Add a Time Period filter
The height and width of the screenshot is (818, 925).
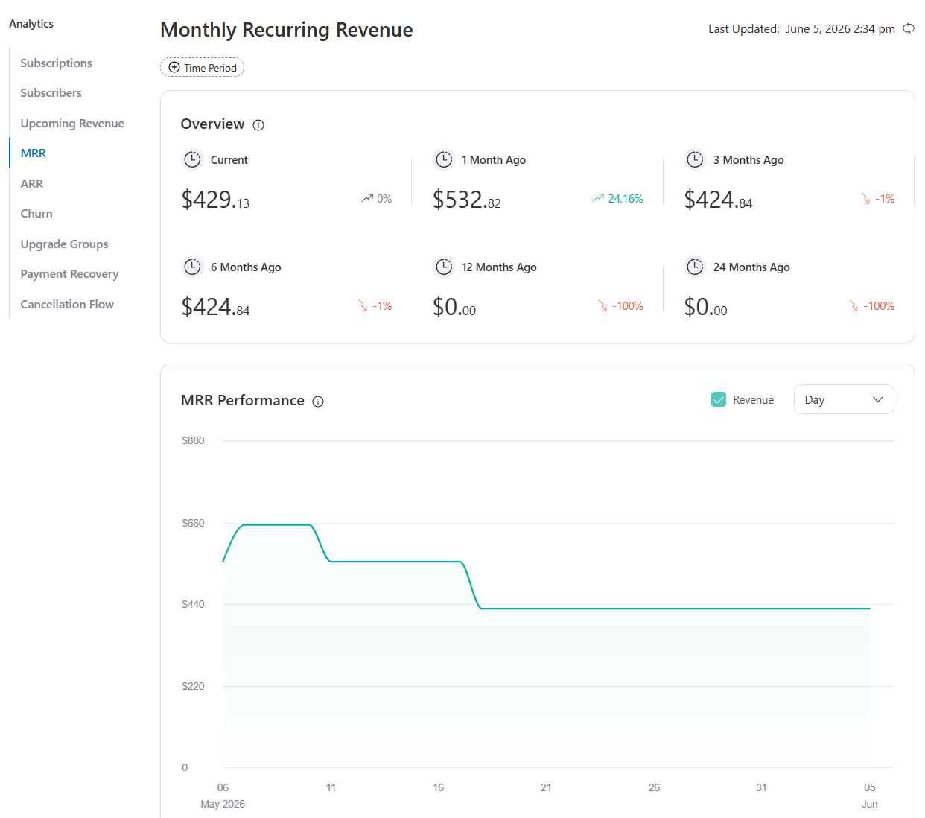point(203,67)
